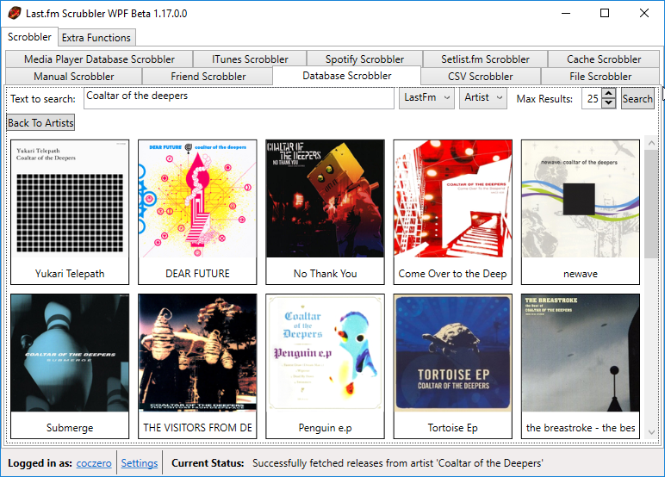Select Come Over to the Deep album cover

click(453, 199)
